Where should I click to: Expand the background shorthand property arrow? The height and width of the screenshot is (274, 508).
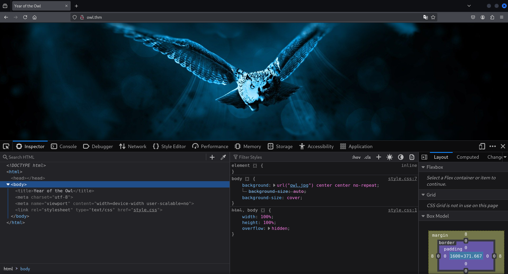[274, 185]
